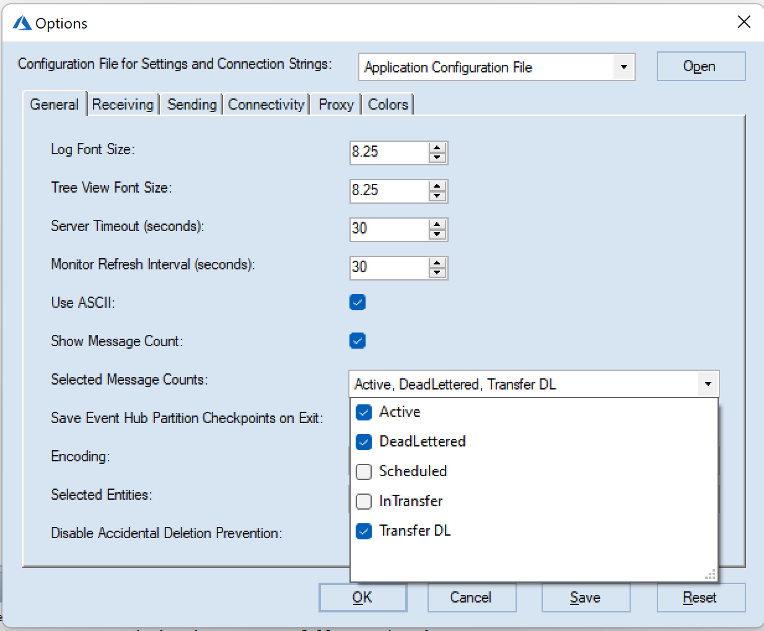
Task: Click the Open button
Action: click(x=701, y=66)
